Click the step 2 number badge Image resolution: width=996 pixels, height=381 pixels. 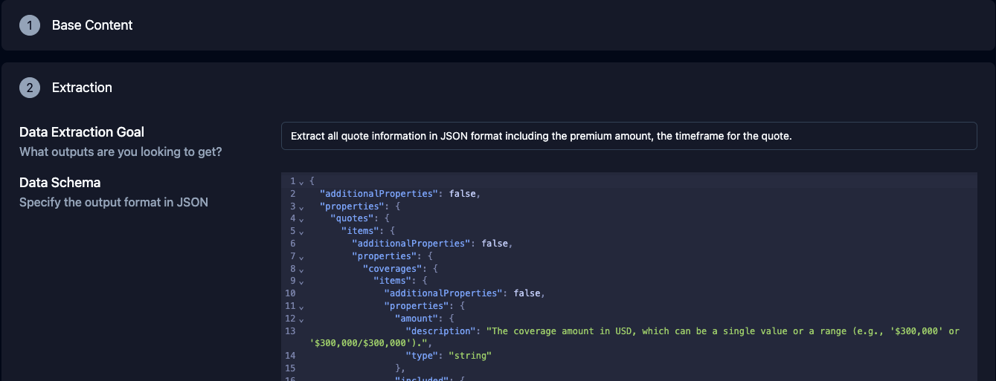click(x=30, y=88)
